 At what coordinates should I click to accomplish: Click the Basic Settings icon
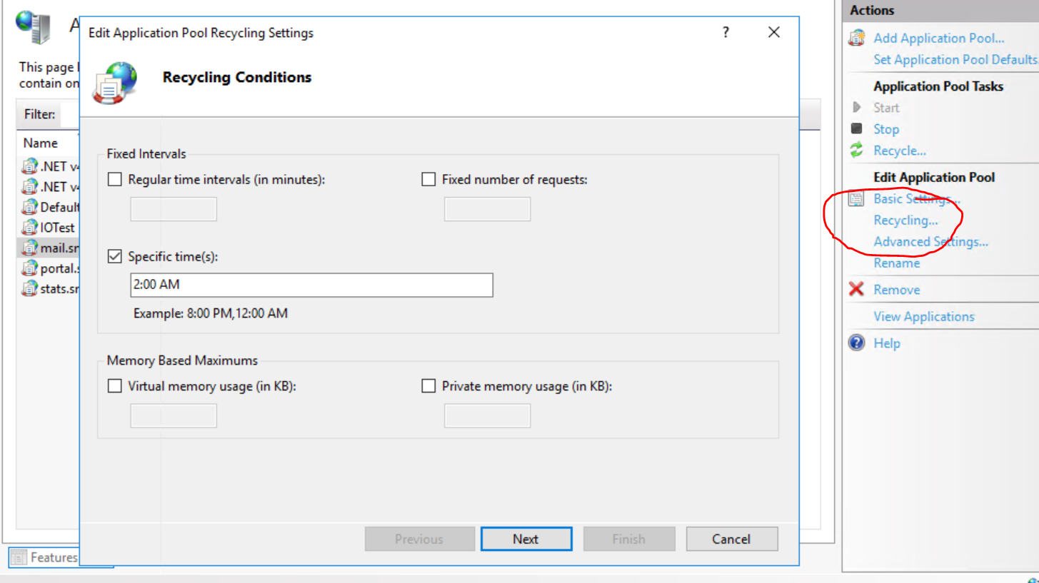856,199
